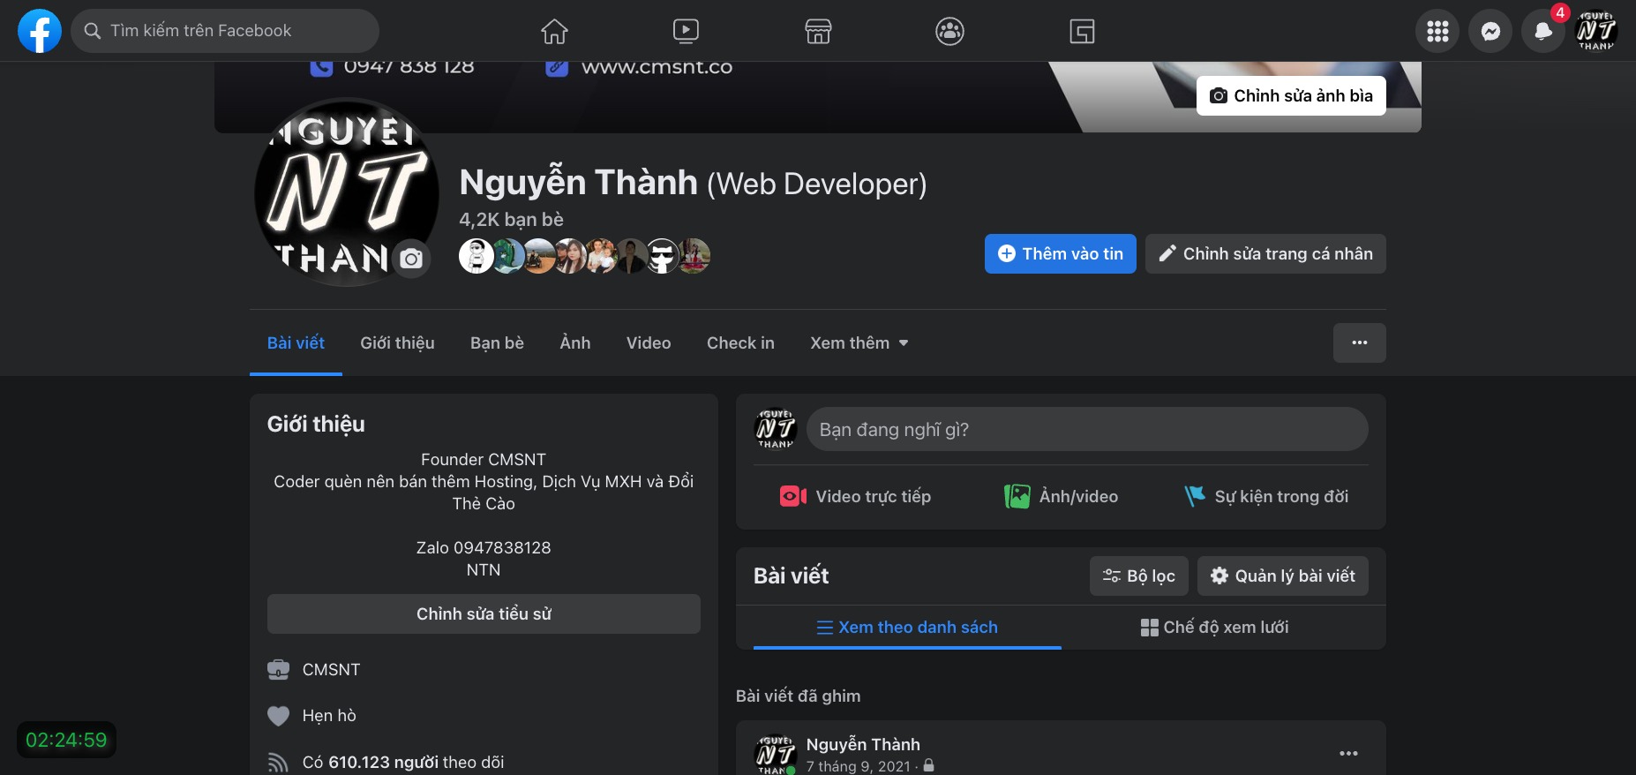Viewport: 1636px width, 775px height.
Task: Click Chỉnh sửa trang cá nhân button
Action: [1265, 253]
